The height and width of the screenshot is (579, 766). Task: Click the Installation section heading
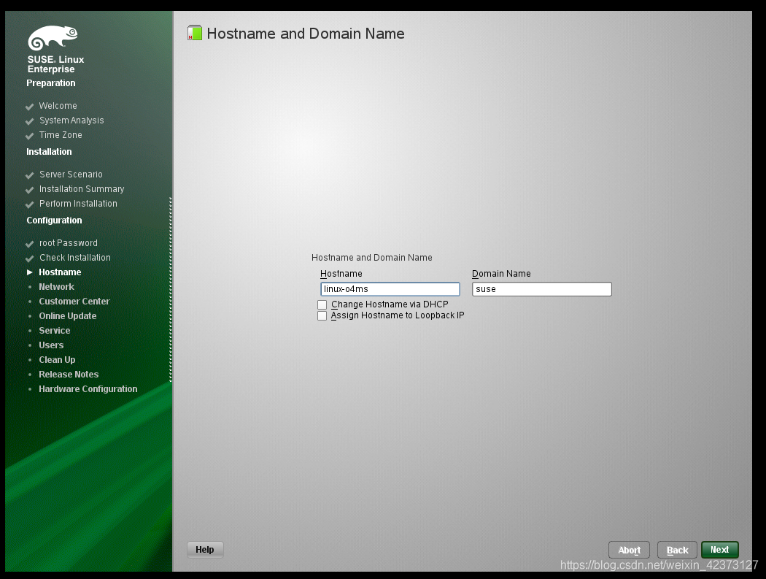pos(49,152)
